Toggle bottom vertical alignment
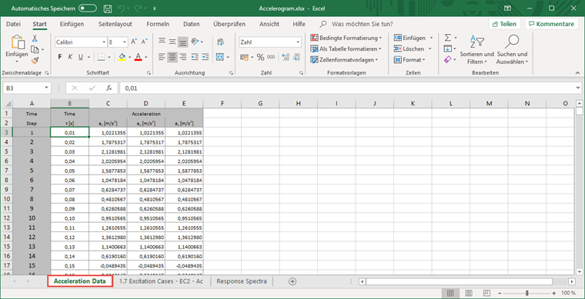 (x=182, y=42)
